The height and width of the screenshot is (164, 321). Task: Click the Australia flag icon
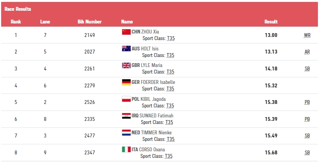pos(126,49)
